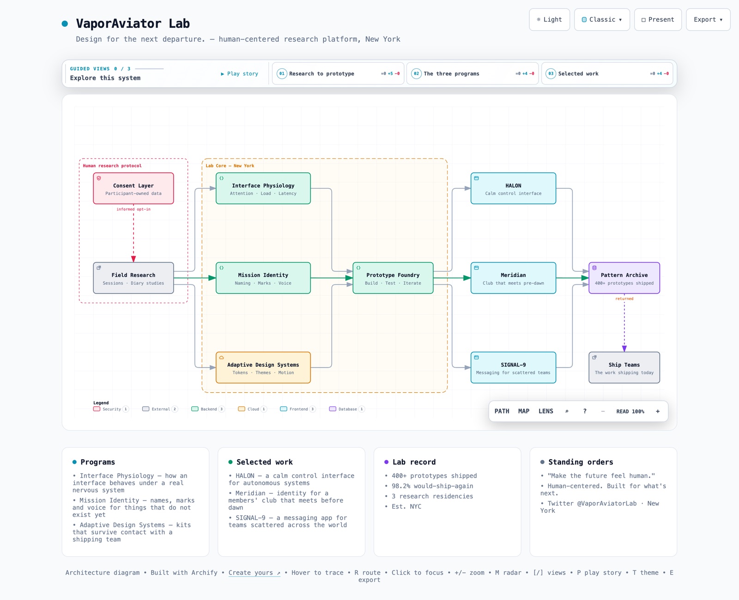Open the help question mark button
Image resolution: width=739 pixels, height=600 pixels.
(x=585, y=411)
